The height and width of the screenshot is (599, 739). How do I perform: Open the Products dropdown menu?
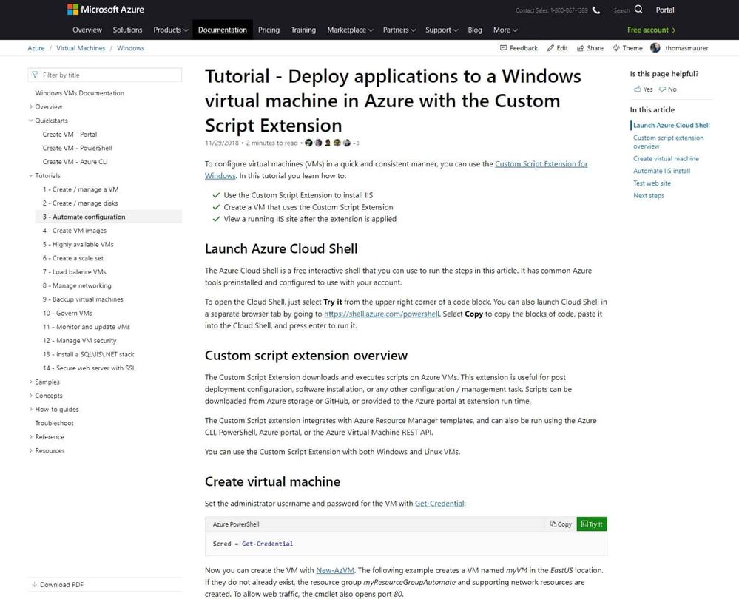[x=171, y=30]
